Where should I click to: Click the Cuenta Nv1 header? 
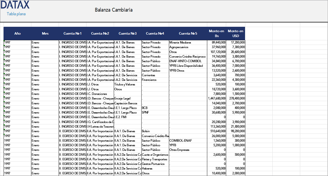(72, 34)
